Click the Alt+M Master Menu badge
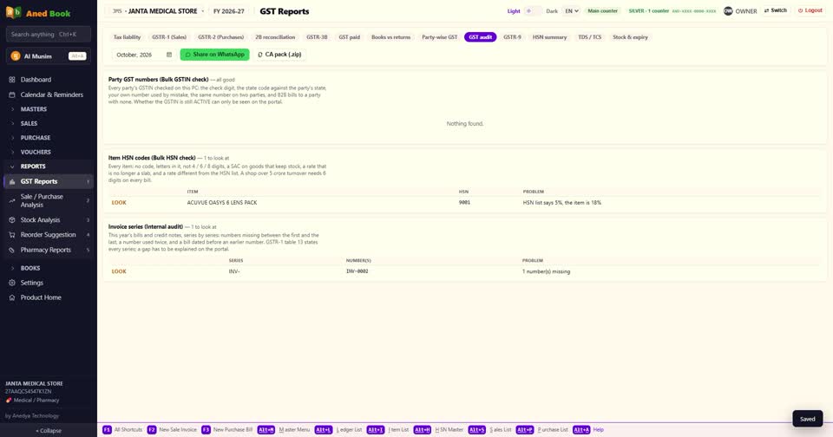The height and width of the screenshot is (437, 833). point(266,429)
